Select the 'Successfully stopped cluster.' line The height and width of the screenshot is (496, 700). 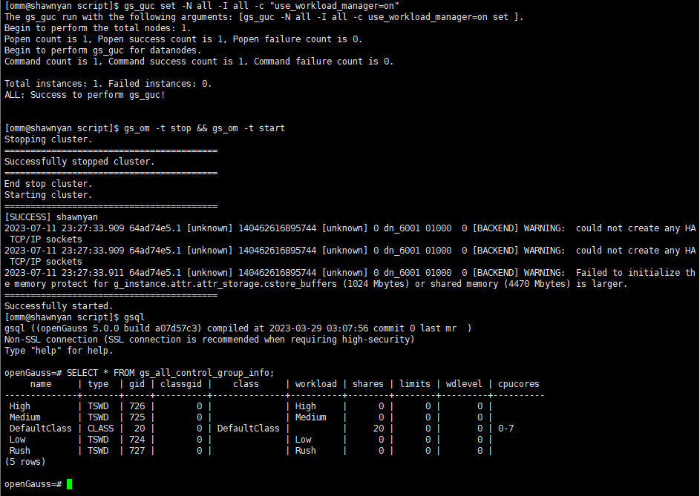[79, 162]
